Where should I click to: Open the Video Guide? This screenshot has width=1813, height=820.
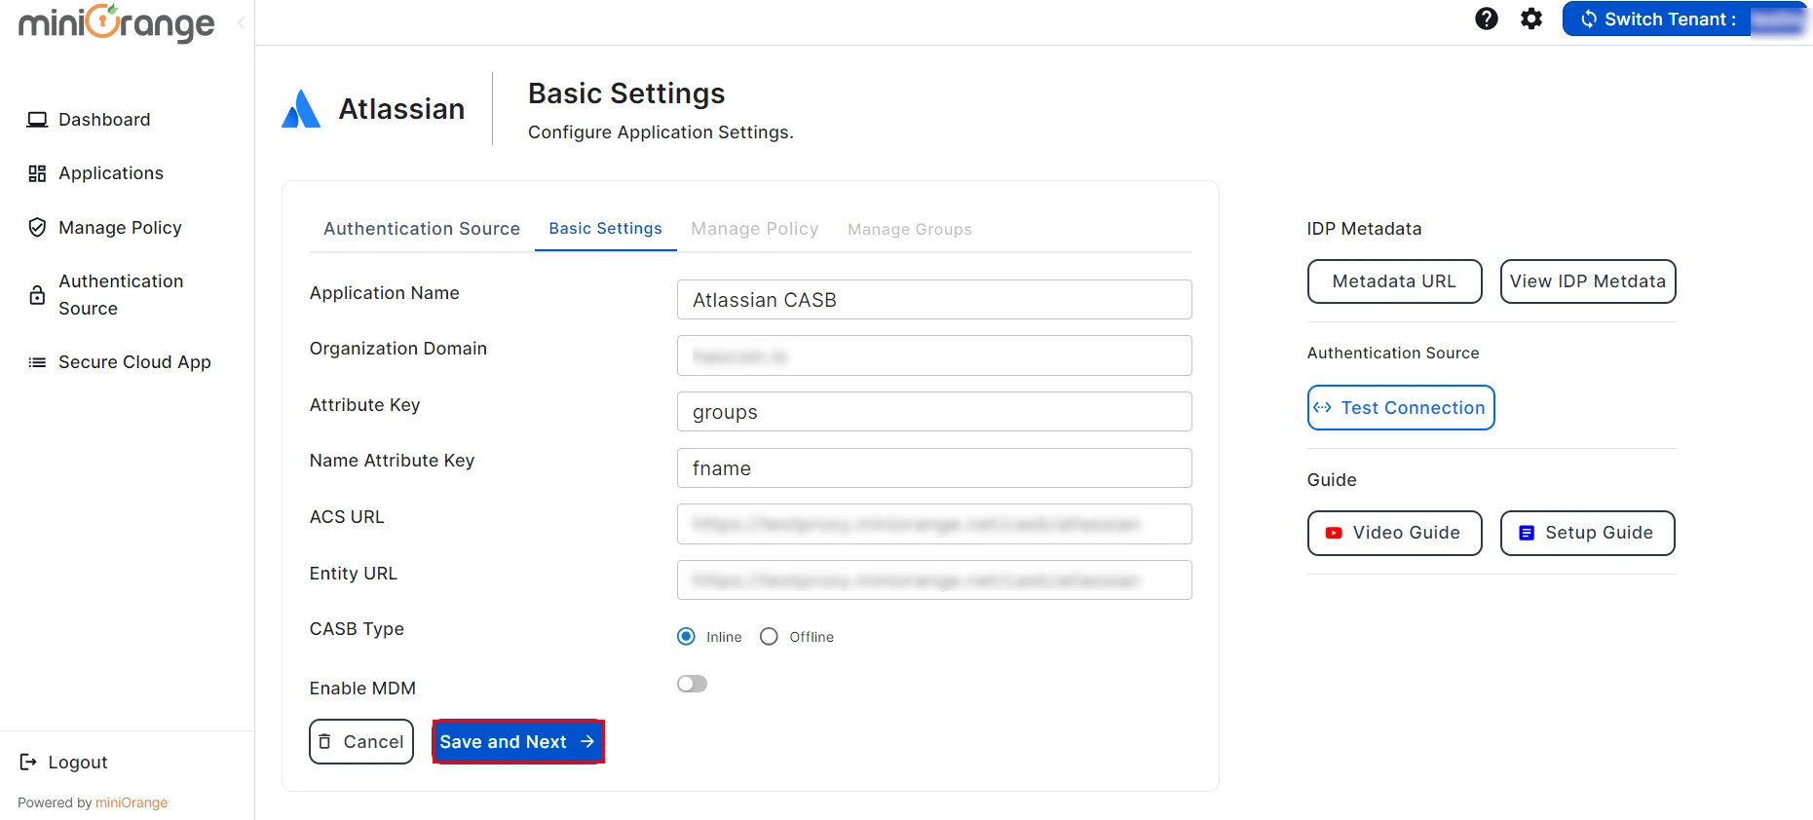1394,533
